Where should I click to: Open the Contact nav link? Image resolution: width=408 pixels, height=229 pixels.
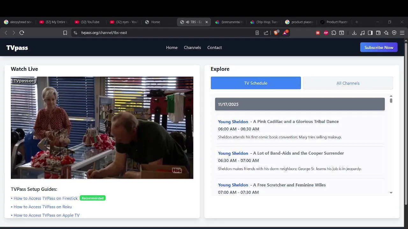[215, 47]
